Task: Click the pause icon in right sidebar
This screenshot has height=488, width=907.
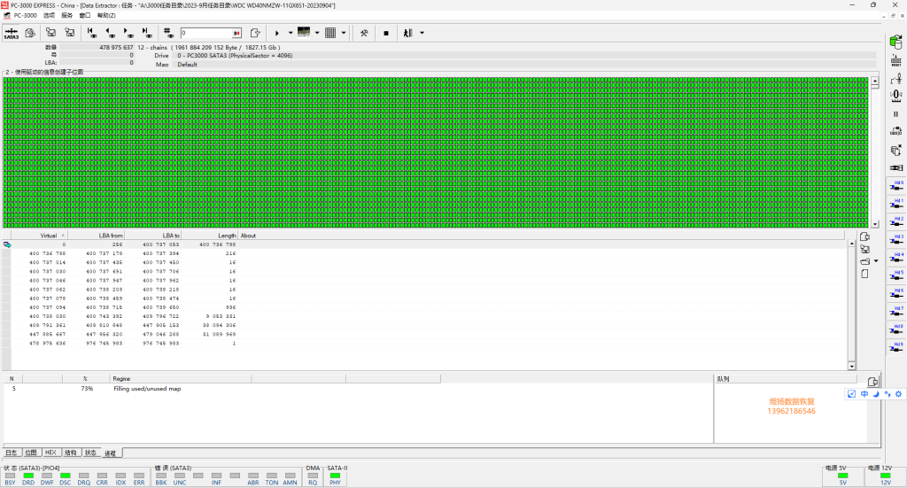Action: click(x=896, y=114)
